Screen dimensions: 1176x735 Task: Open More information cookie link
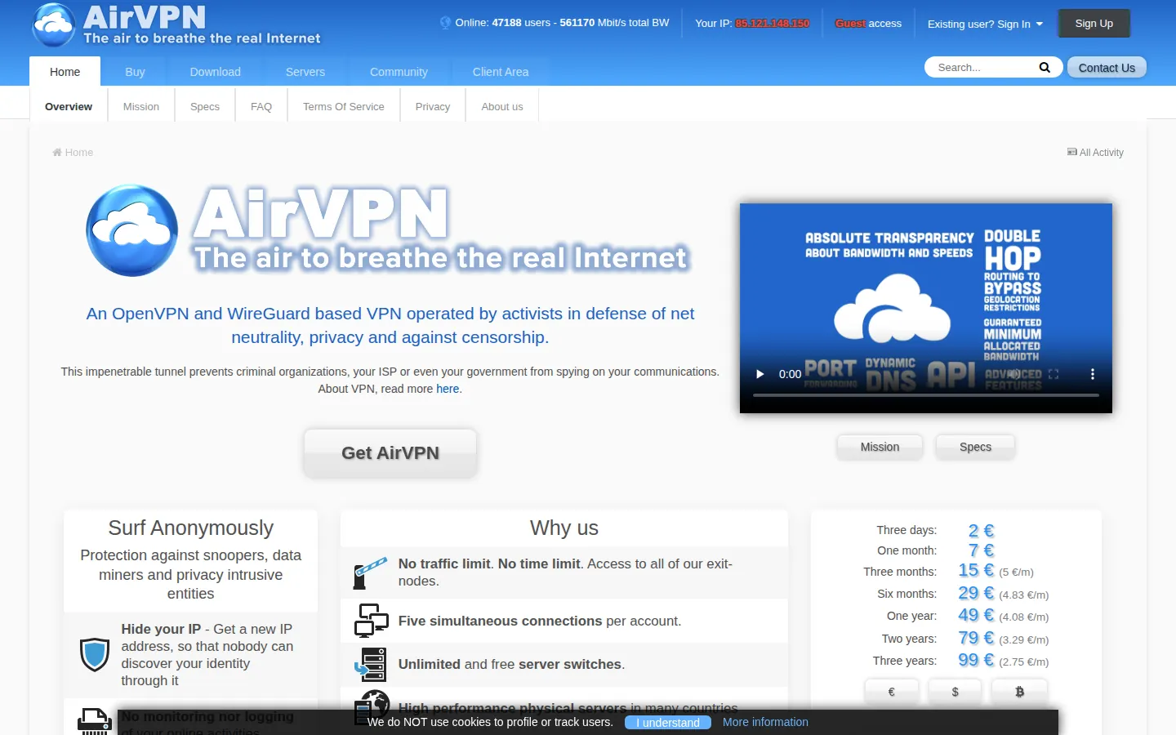point(765,722)
